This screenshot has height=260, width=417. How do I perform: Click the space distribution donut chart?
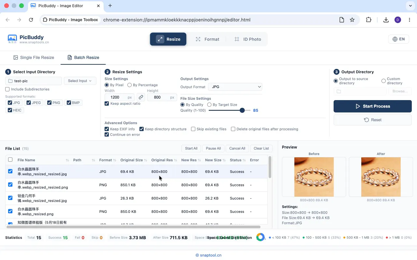tap(261, 237)
